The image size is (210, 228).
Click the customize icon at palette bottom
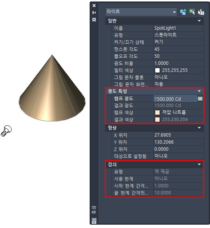coord(94,221)
